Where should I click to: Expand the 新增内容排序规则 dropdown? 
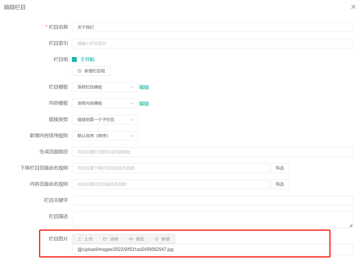(x=105, y=136)
